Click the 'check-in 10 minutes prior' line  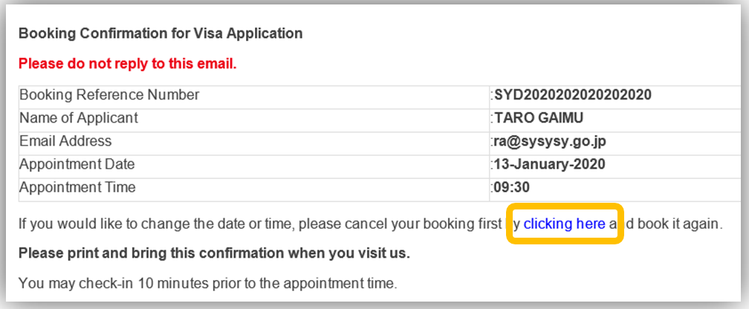tap(208, 282)
